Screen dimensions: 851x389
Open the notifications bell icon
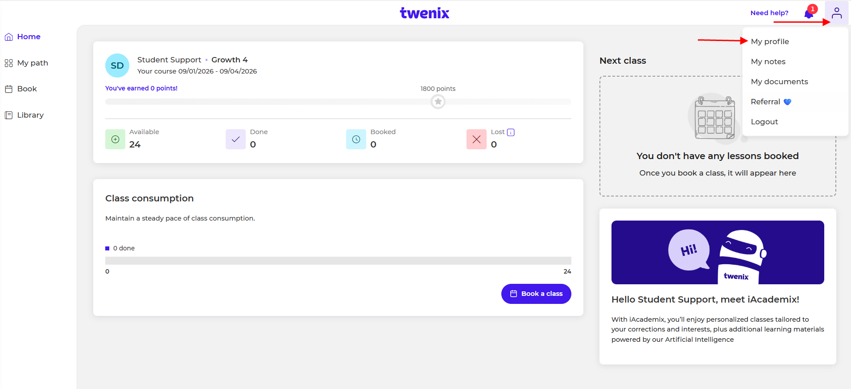tap(809, 13)
